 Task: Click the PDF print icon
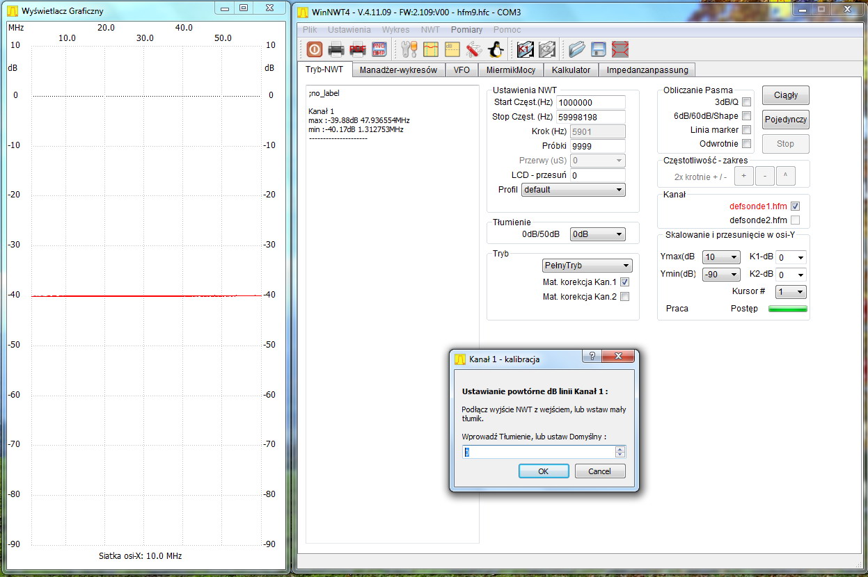click(x=358, y=49)
